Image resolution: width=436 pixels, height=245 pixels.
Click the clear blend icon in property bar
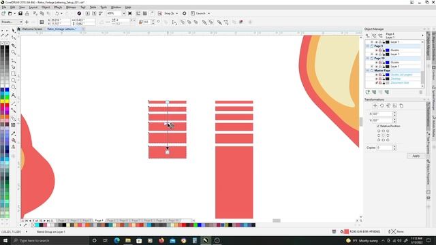point(240,22)
